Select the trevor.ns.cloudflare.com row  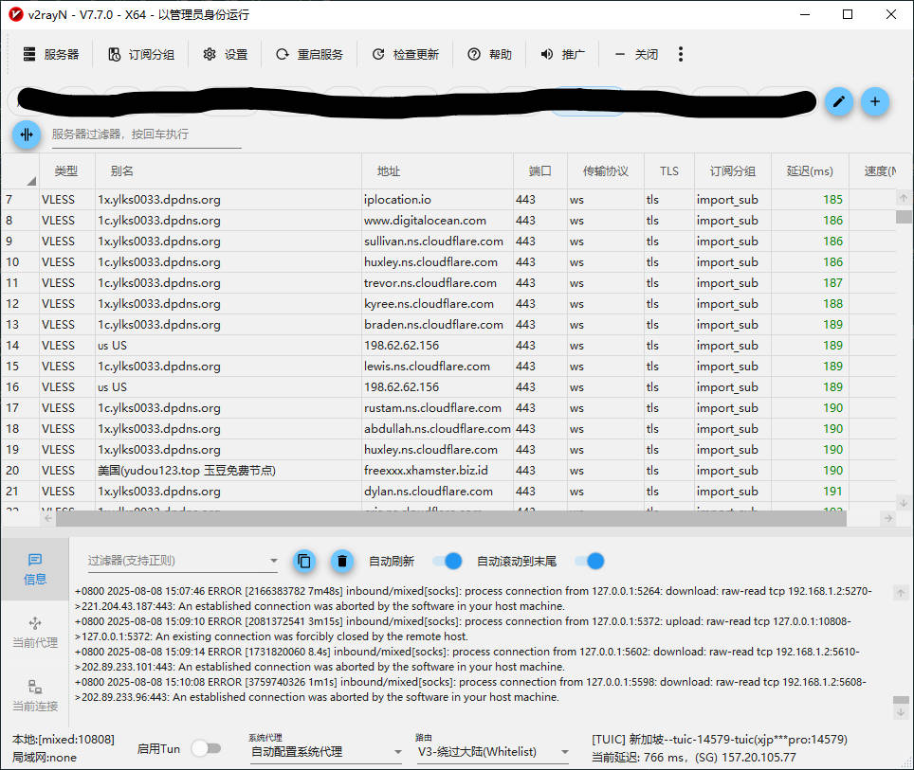click(x=448, y=283)
